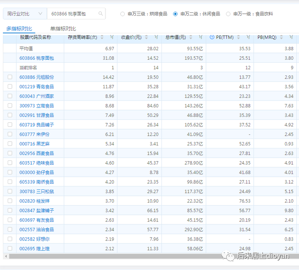Open 603866 桃李面包 stock link
The width and height of the screenshot is (299, 270).
pos(37,58)
